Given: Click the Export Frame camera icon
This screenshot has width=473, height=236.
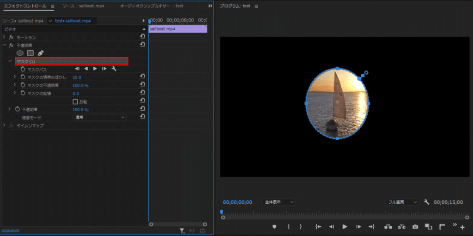Looking at the screenshot, I should click(x=415, y=226).
